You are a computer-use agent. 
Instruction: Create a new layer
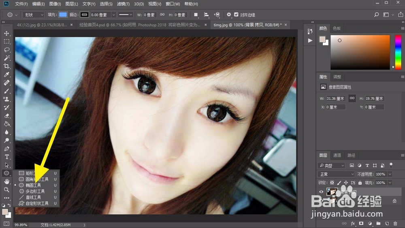(387, 224)
